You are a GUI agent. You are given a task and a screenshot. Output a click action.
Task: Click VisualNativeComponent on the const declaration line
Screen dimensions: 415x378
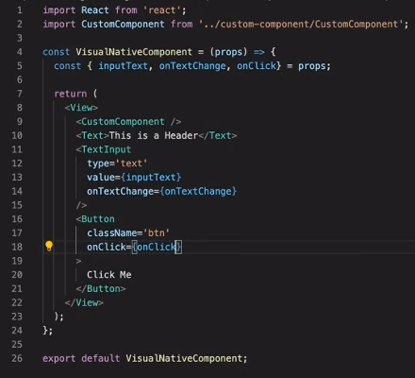click(134, 52)
